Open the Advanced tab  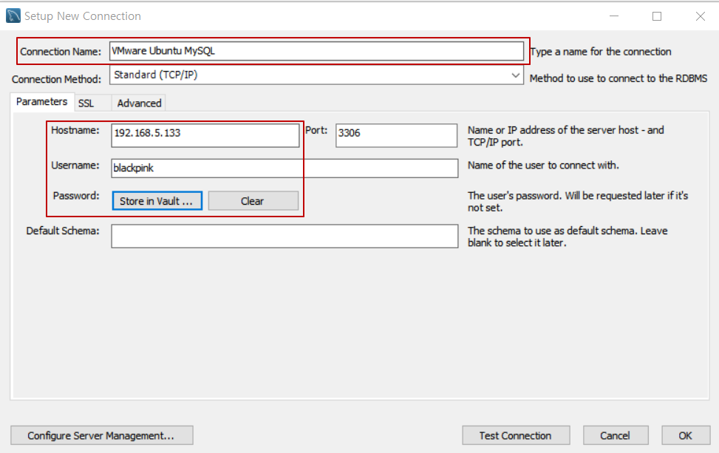[139, 103]
